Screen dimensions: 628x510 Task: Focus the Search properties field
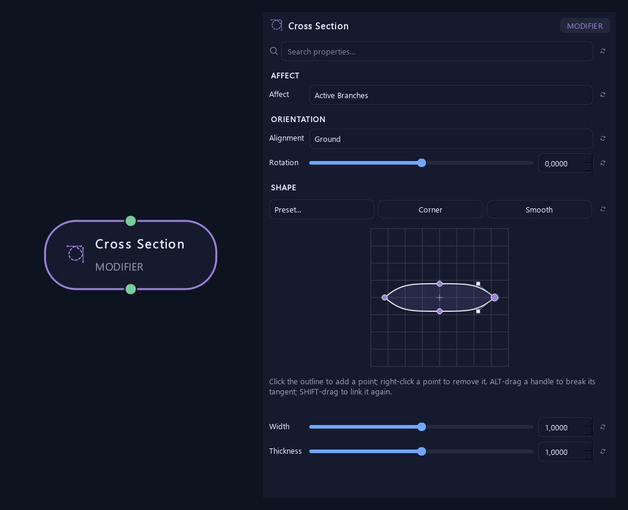(437, 51)
